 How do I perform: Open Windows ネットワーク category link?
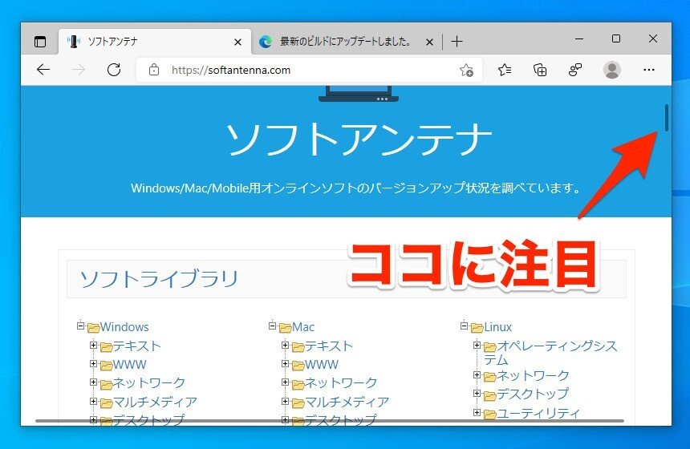tap(149, 383)
